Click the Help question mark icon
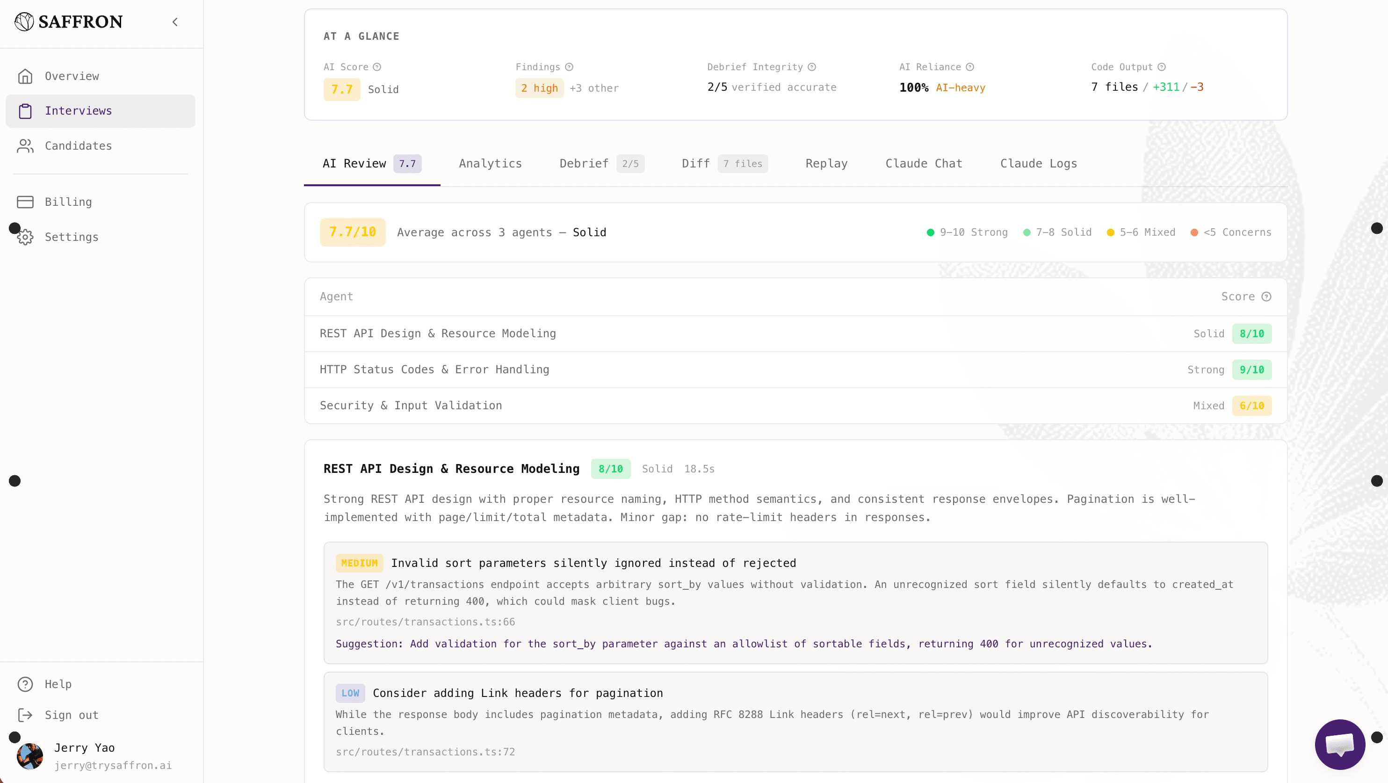The image size is (1388, 783). (25, 684)
